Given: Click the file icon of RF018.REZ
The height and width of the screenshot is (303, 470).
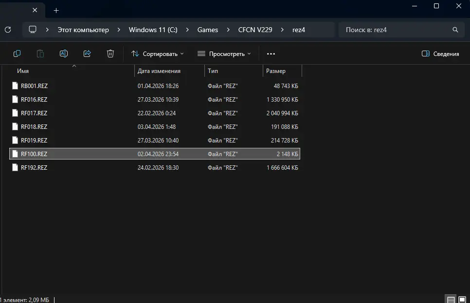Looking at the screenshot, I should 15,127.
